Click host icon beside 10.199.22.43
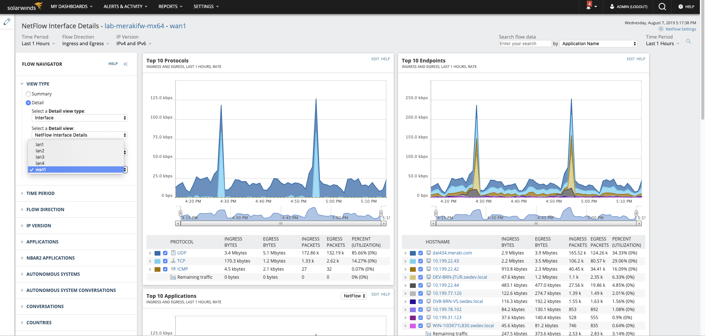 coord(429,261)
